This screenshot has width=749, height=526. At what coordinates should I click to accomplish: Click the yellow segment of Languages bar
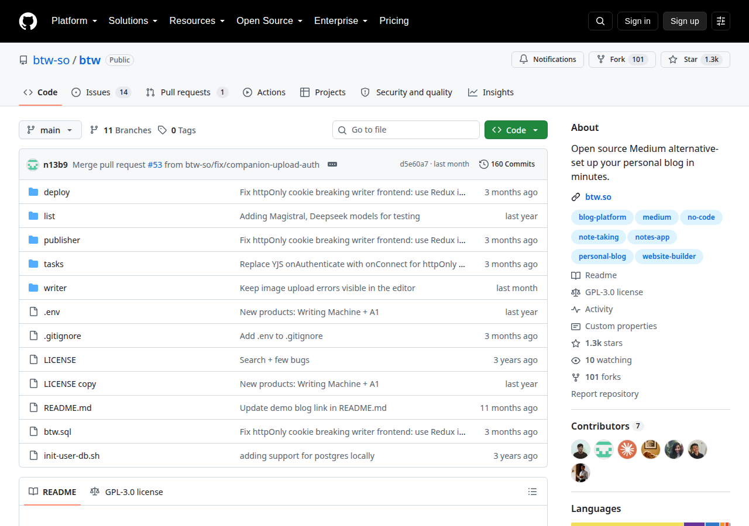pyautogui.click(x=627, y=524)
